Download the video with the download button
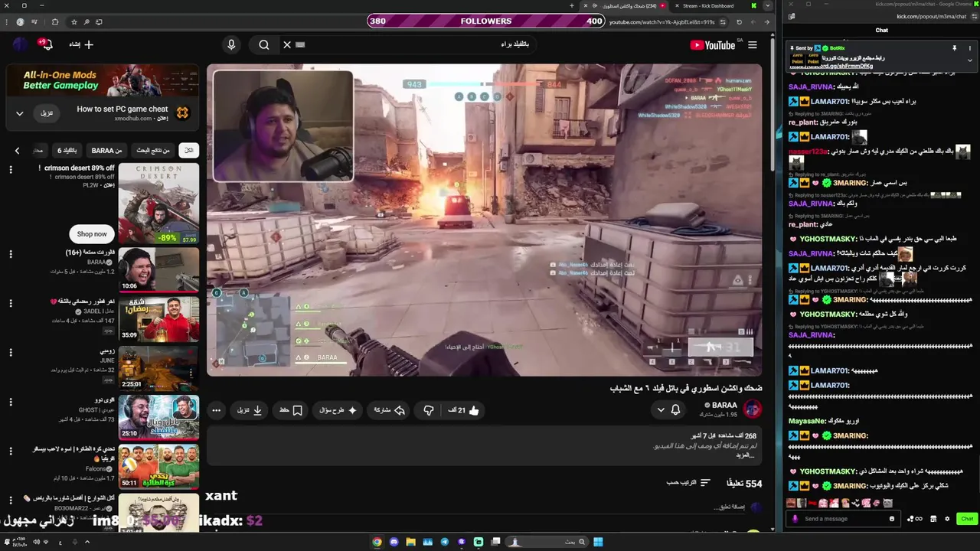Image resolution: width=980 pixels, height=551 pixels. click(x=250, y=410)
